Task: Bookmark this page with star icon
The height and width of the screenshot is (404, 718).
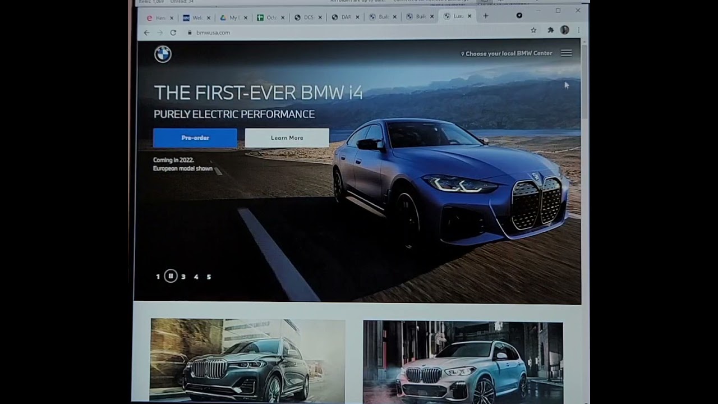Action: pyautogui.click(x=533, y=30)
